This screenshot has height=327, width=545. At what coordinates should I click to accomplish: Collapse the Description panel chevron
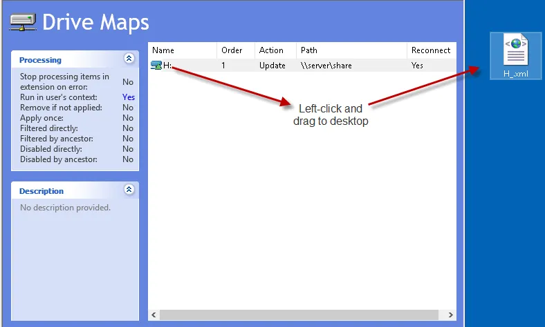(129, 190)
